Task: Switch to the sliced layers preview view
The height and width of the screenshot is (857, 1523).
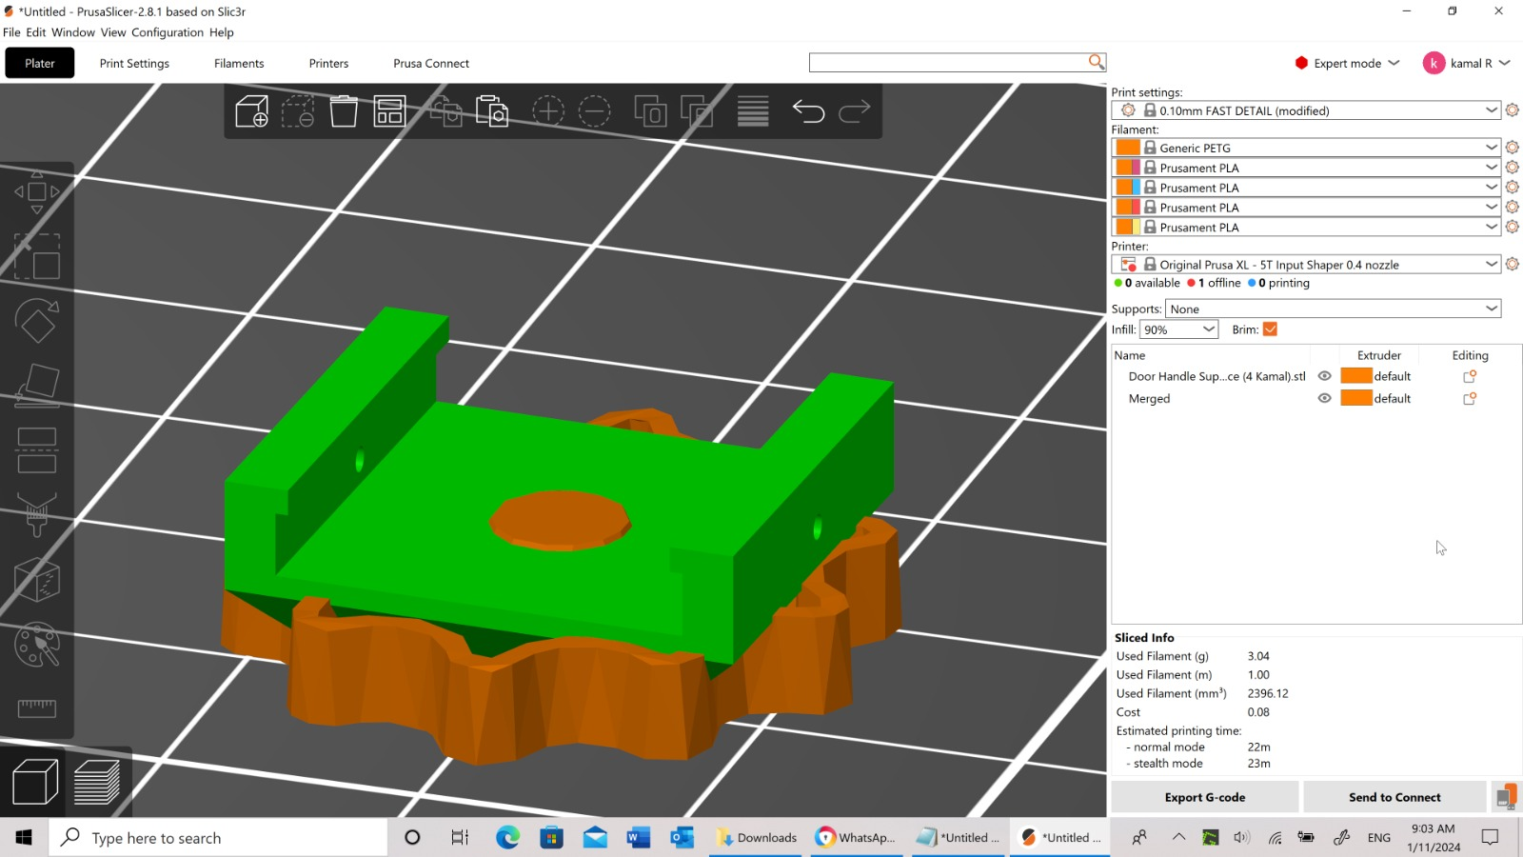Action: pos(97,783)
